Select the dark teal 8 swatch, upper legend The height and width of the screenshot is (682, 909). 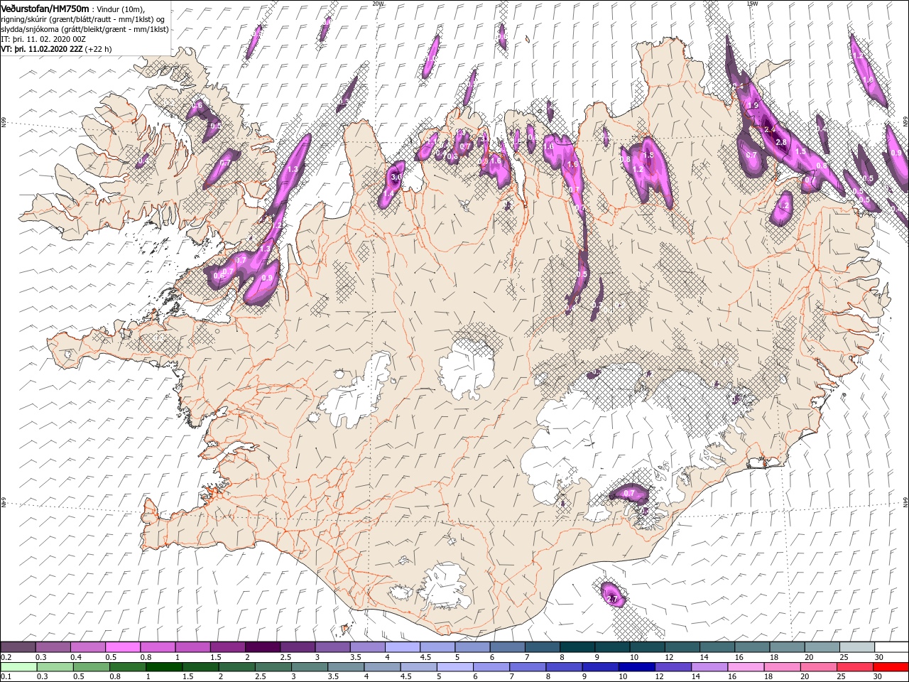[577, 647]
